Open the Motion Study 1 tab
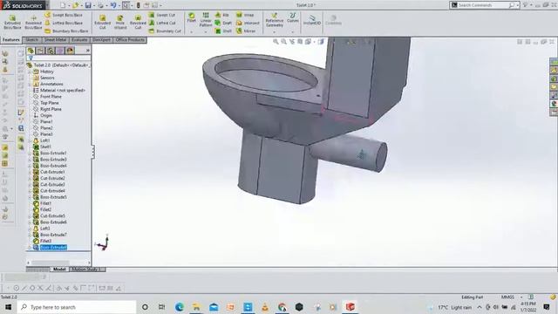Image resolution: width=558 pixels, height=314 pixels. click(87, 270)
